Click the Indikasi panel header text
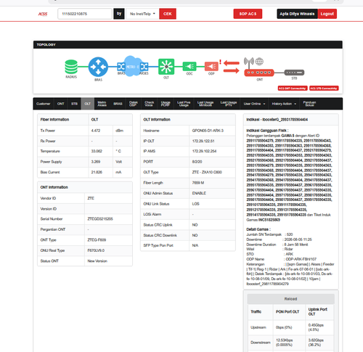Screen dimensions: 363x352 [x=277, y=120]
